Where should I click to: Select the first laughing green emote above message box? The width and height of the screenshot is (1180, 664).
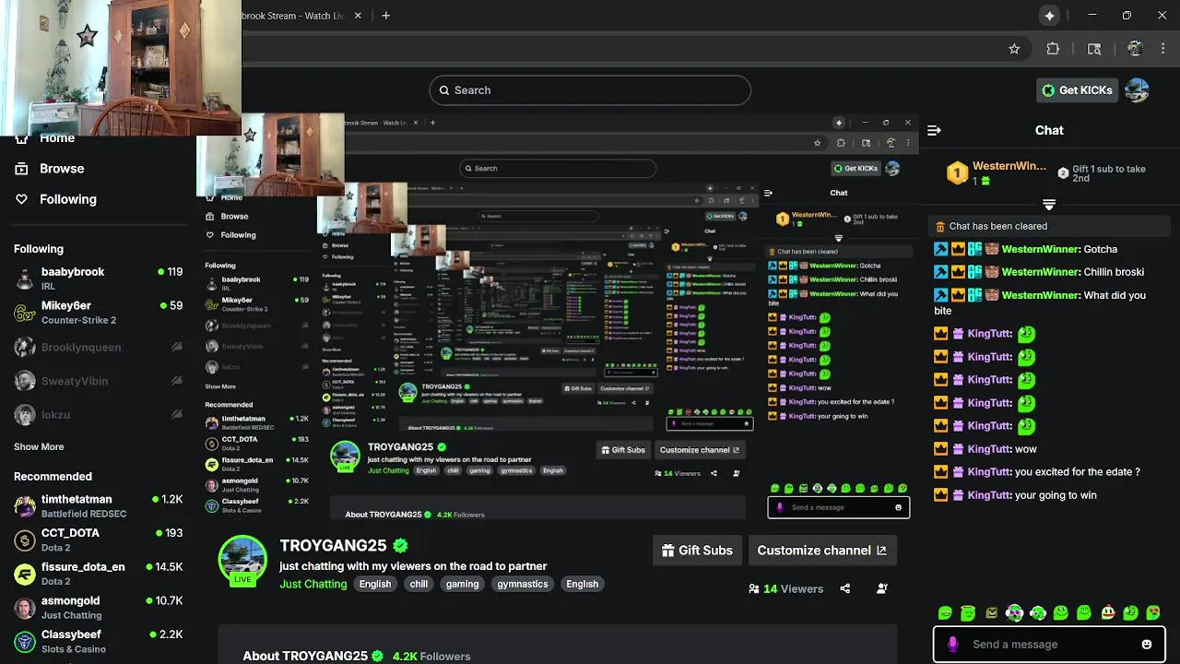click(x=945, y=613)
